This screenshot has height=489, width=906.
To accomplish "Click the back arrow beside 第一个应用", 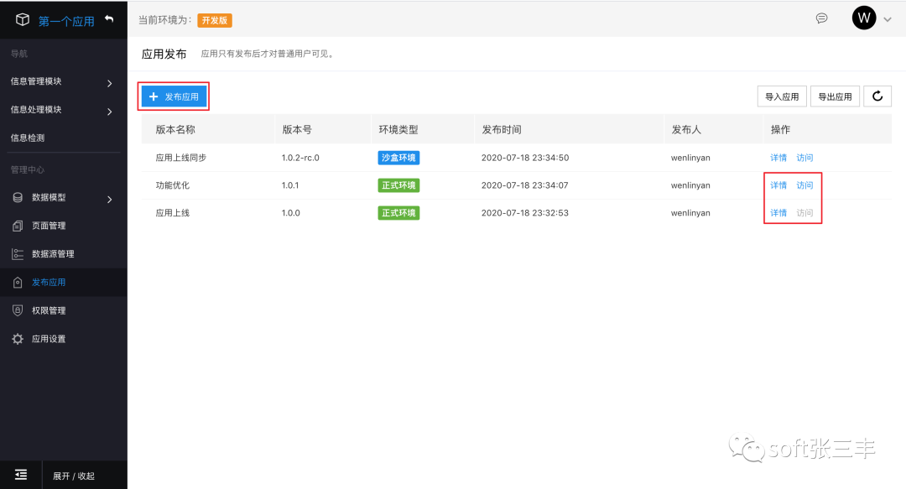I will (109, 19).
